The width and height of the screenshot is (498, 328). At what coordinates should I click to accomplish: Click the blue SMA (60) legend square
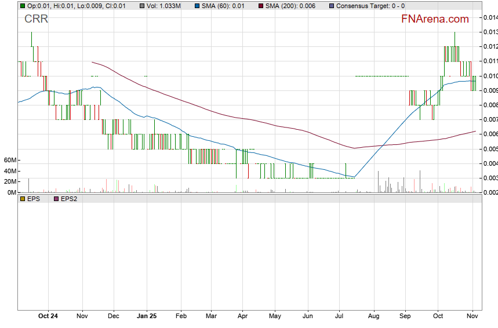pyautogui.click(x=197, y=6)
